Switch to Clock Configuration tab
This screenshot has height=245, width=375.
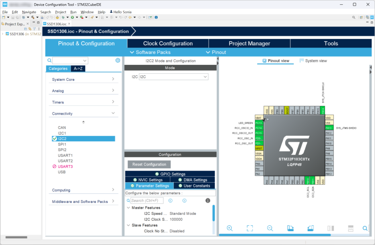[x=168, y=44]
